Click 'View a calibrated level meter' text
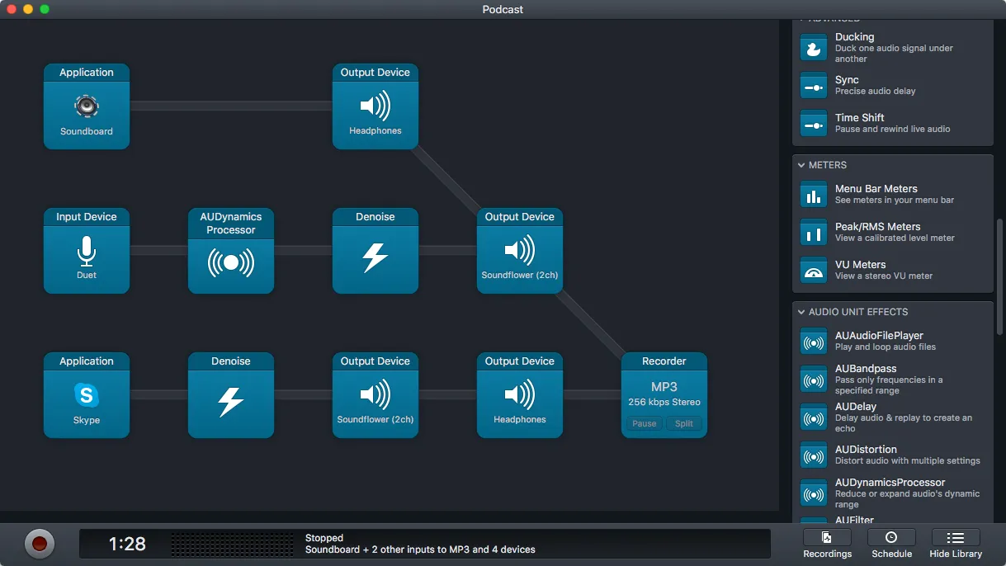The height and width of the screenshot is (566, 1006). pos(895,238)
